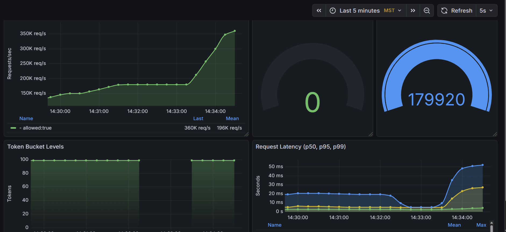
Task: Click the last blue p99 latency data point
Action: (483, 165)
